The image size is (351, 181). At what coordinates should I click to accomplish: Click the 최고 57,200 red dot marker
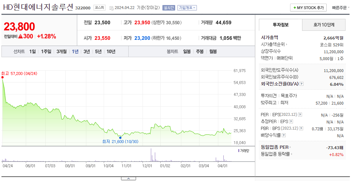tap(3, 77)
